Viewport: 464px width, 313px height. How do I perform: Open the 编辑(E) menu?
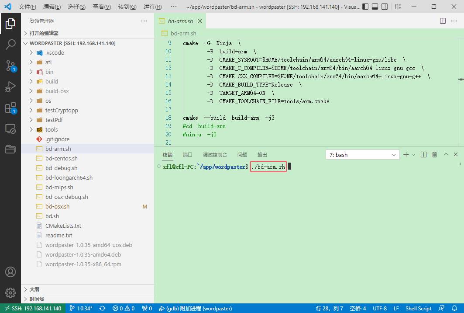(52, 7)
